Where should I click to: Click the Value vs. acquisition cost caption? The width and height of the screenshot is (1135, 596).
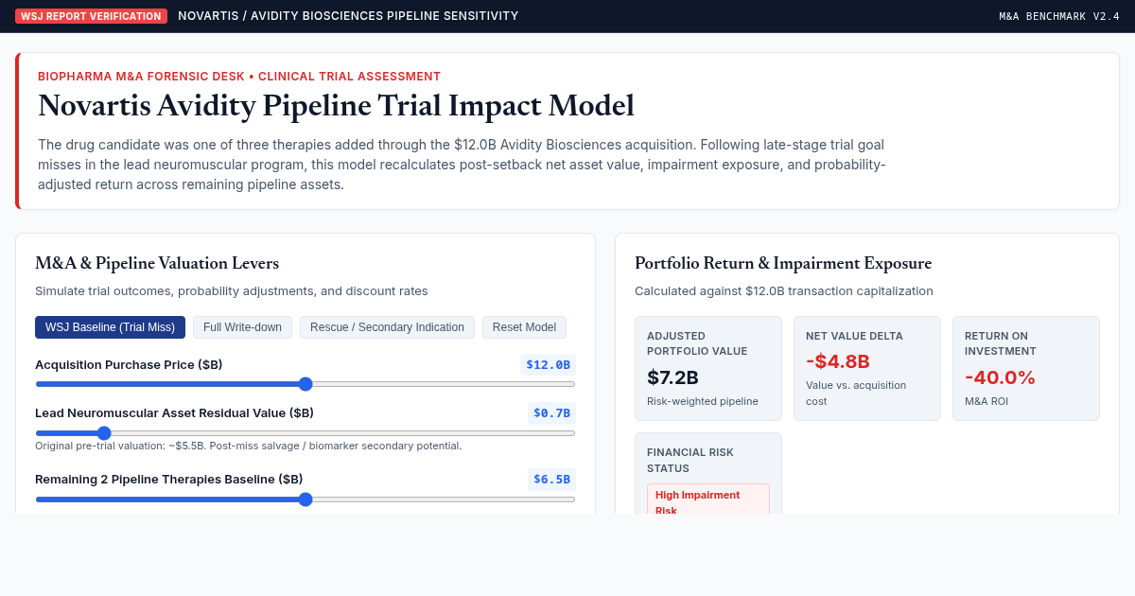[x=856, y=393]
